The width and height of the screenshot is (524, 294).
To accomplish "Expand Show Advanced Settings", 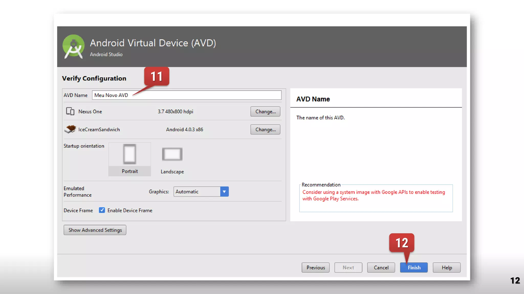I will click(x=95, y=230).
